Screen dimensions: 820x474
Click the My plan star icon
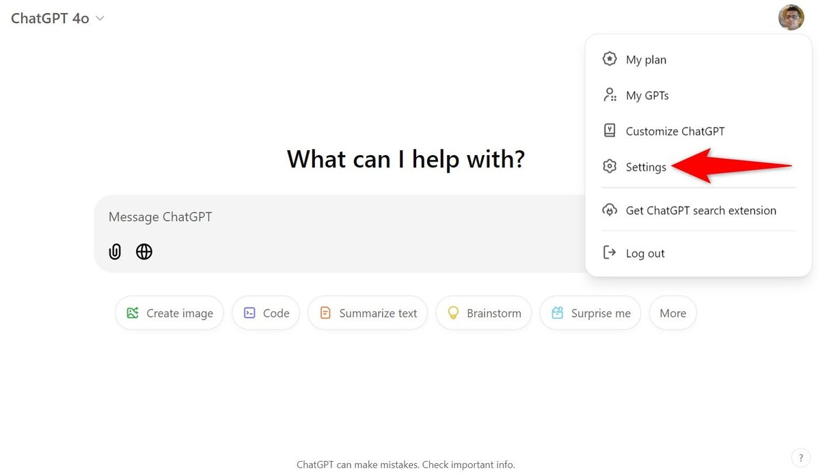tap(610, 59)
